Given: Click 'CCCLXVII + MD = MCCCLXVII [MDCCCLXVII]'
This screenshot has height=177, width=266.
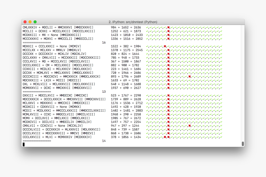Looking at the screenshot, I should click(x=56, y=61).
